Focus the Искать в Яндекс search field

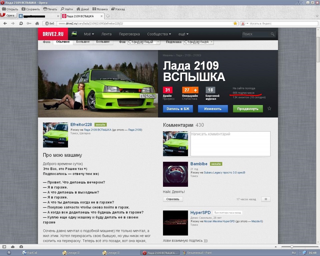pyautogui.click(x=283, y=23)
